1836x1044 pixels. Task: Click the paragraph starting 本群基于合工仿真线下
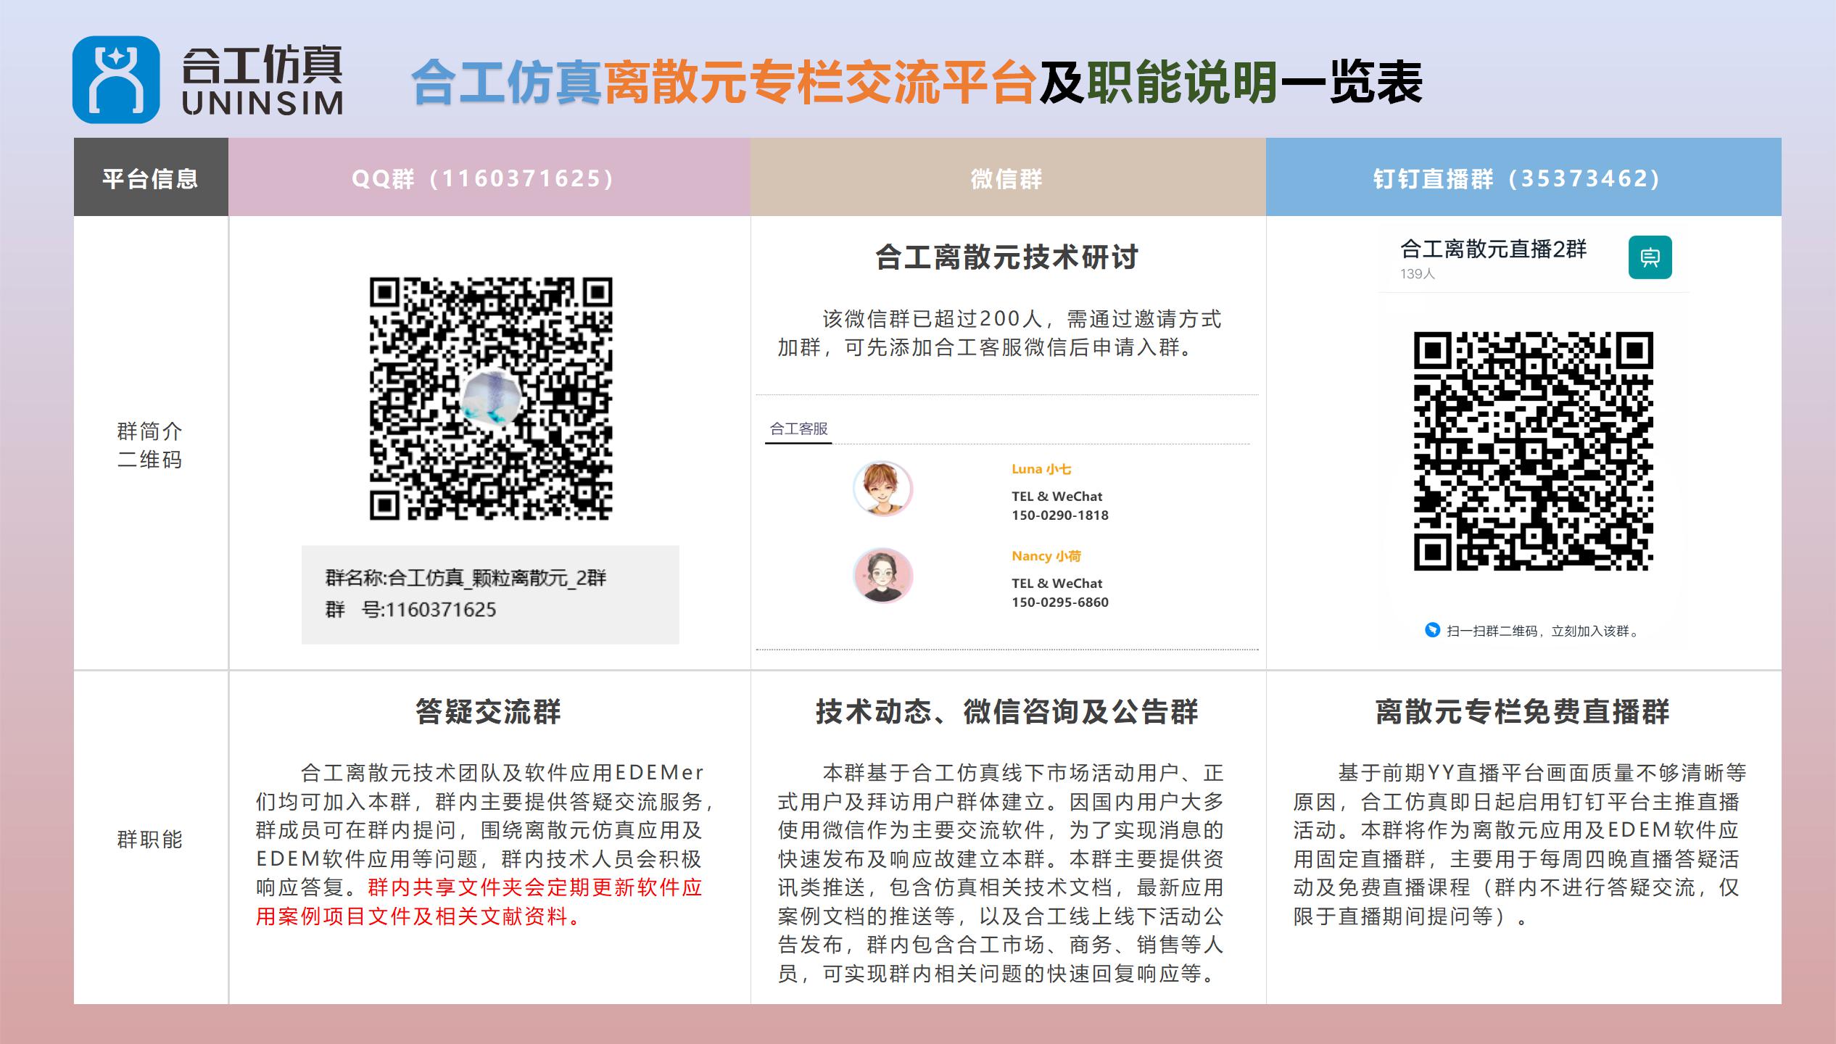[1001, 873]
